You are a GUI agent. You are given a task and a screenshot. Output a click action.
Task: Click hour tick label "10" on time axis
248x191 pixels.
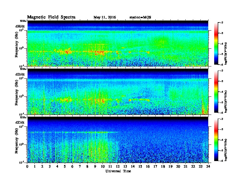pos(103,166)
